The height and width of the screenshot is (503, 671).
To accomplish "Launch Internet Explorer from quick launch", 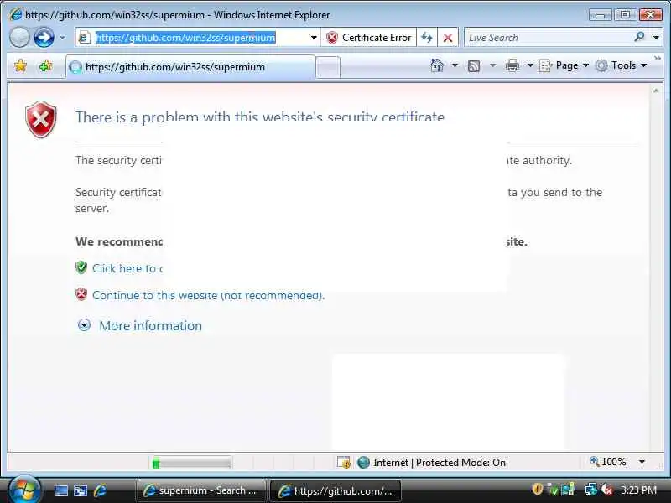I will click(x=100, y=490).
